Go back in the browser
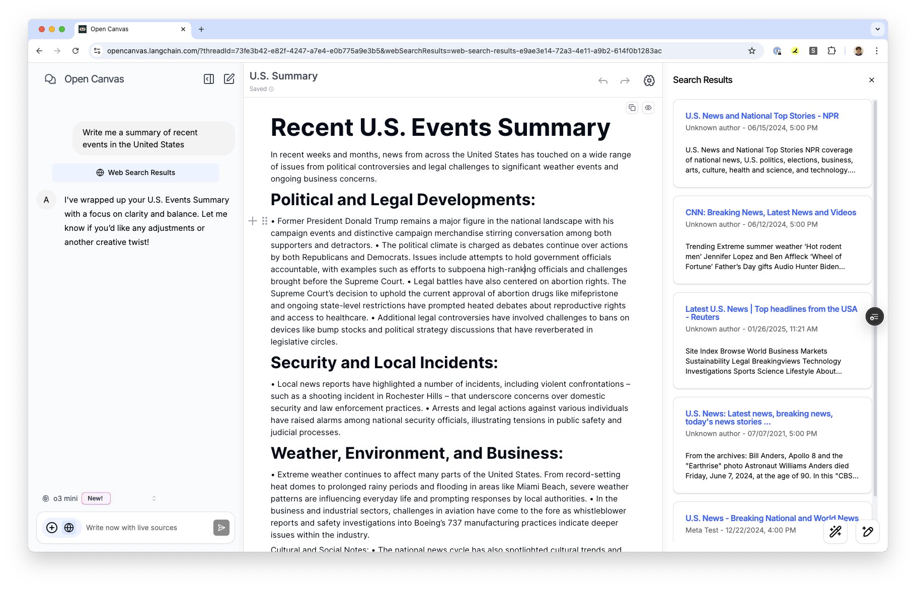This screenshot has height=589, width=916. [39, 51]
